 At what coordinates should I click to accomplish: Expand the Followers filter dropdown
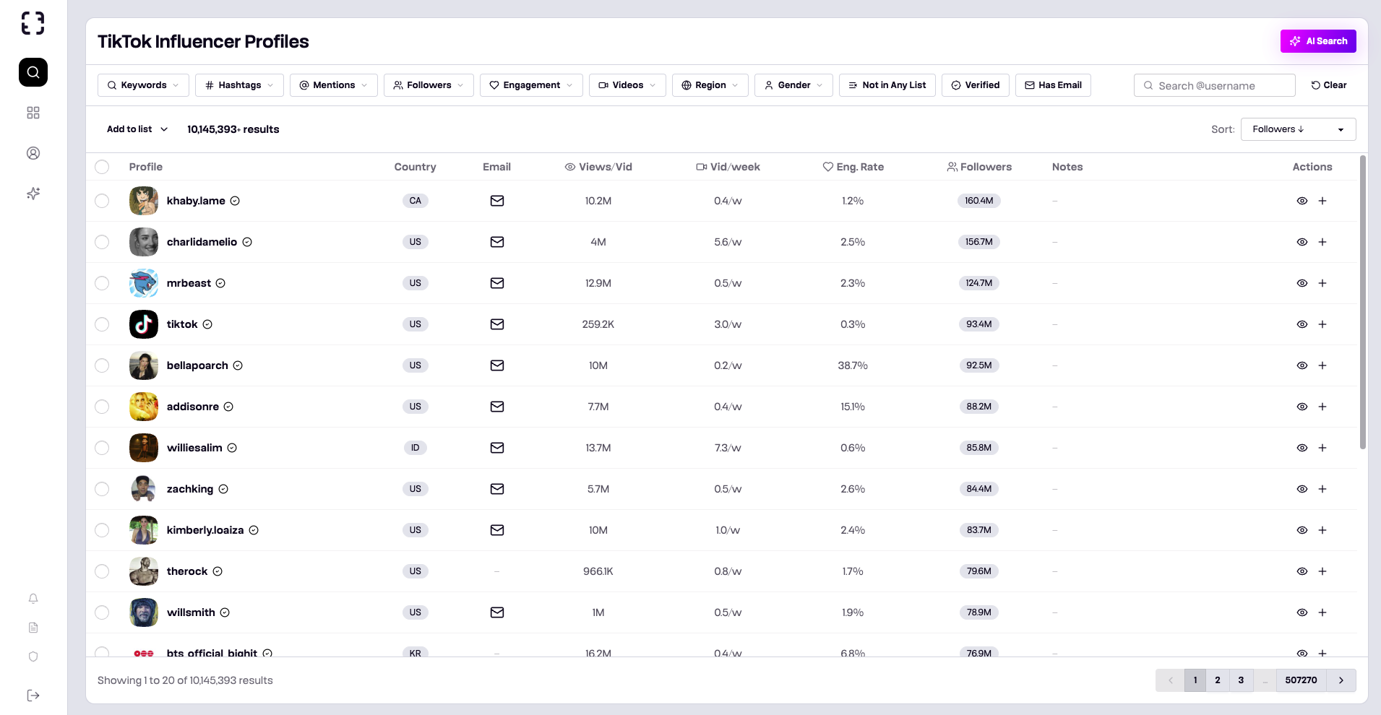[x=428, y=85]
